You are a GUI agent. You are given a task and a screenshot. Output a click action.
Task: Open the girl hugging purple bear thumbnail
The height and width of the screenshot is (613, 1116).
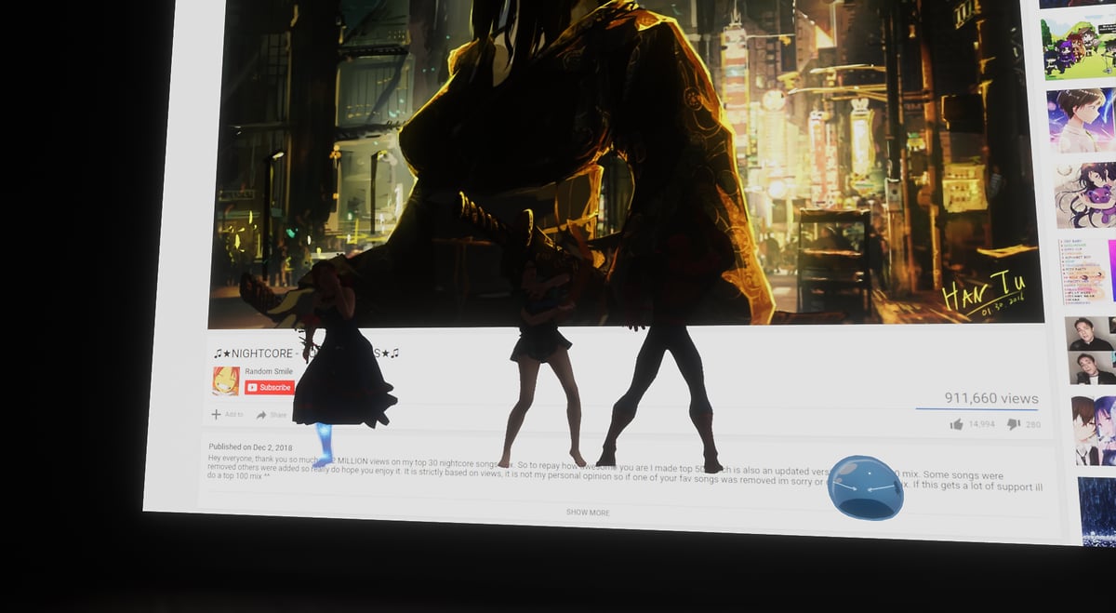click(1085, 195)
